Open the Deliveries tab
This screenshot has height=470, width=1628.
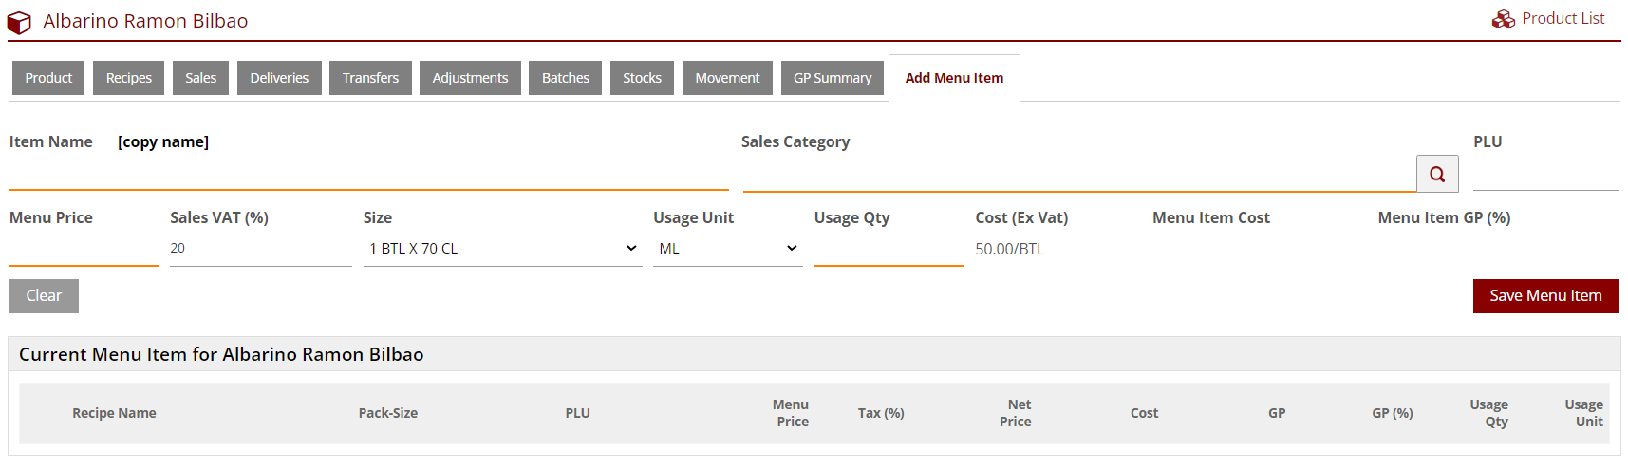pos(279,78)
